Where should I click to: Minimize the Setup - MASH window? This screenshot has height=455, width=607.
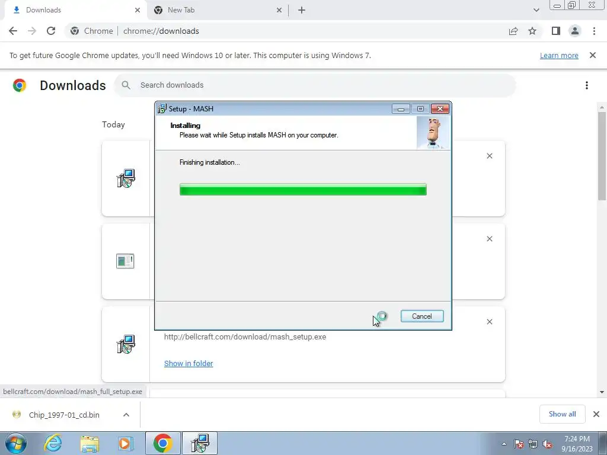pos(401,109)
